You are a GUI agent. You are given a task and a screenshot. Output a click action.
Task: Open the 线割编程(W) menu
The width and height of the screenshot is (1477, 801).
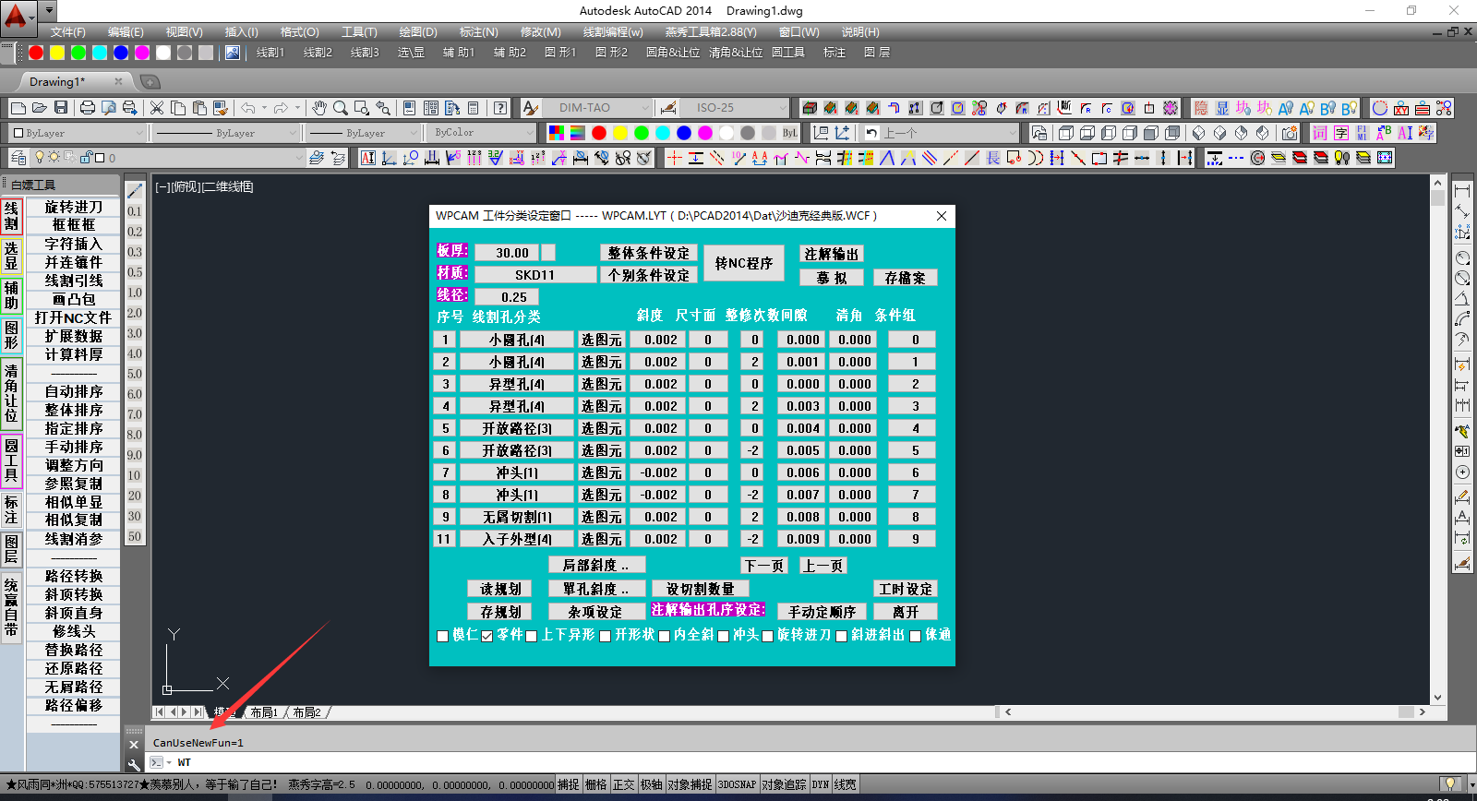coord(613,32)
